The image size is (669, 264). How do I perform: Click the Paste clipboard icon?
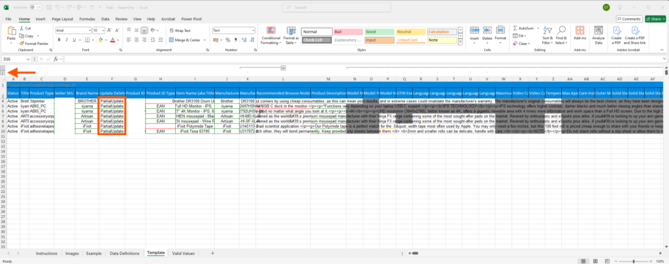pos(11,31)
